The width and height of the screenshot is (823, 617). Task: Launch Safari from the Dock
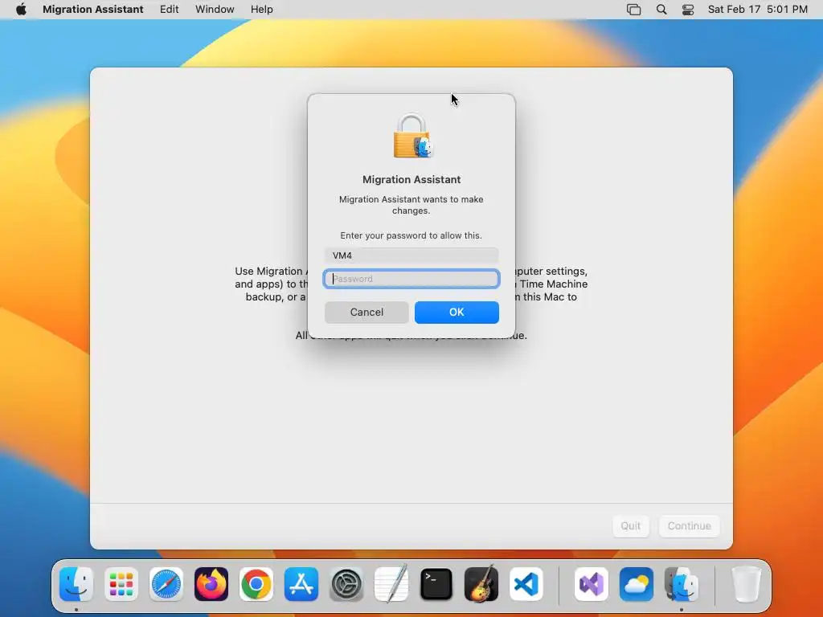click(166, 584)
